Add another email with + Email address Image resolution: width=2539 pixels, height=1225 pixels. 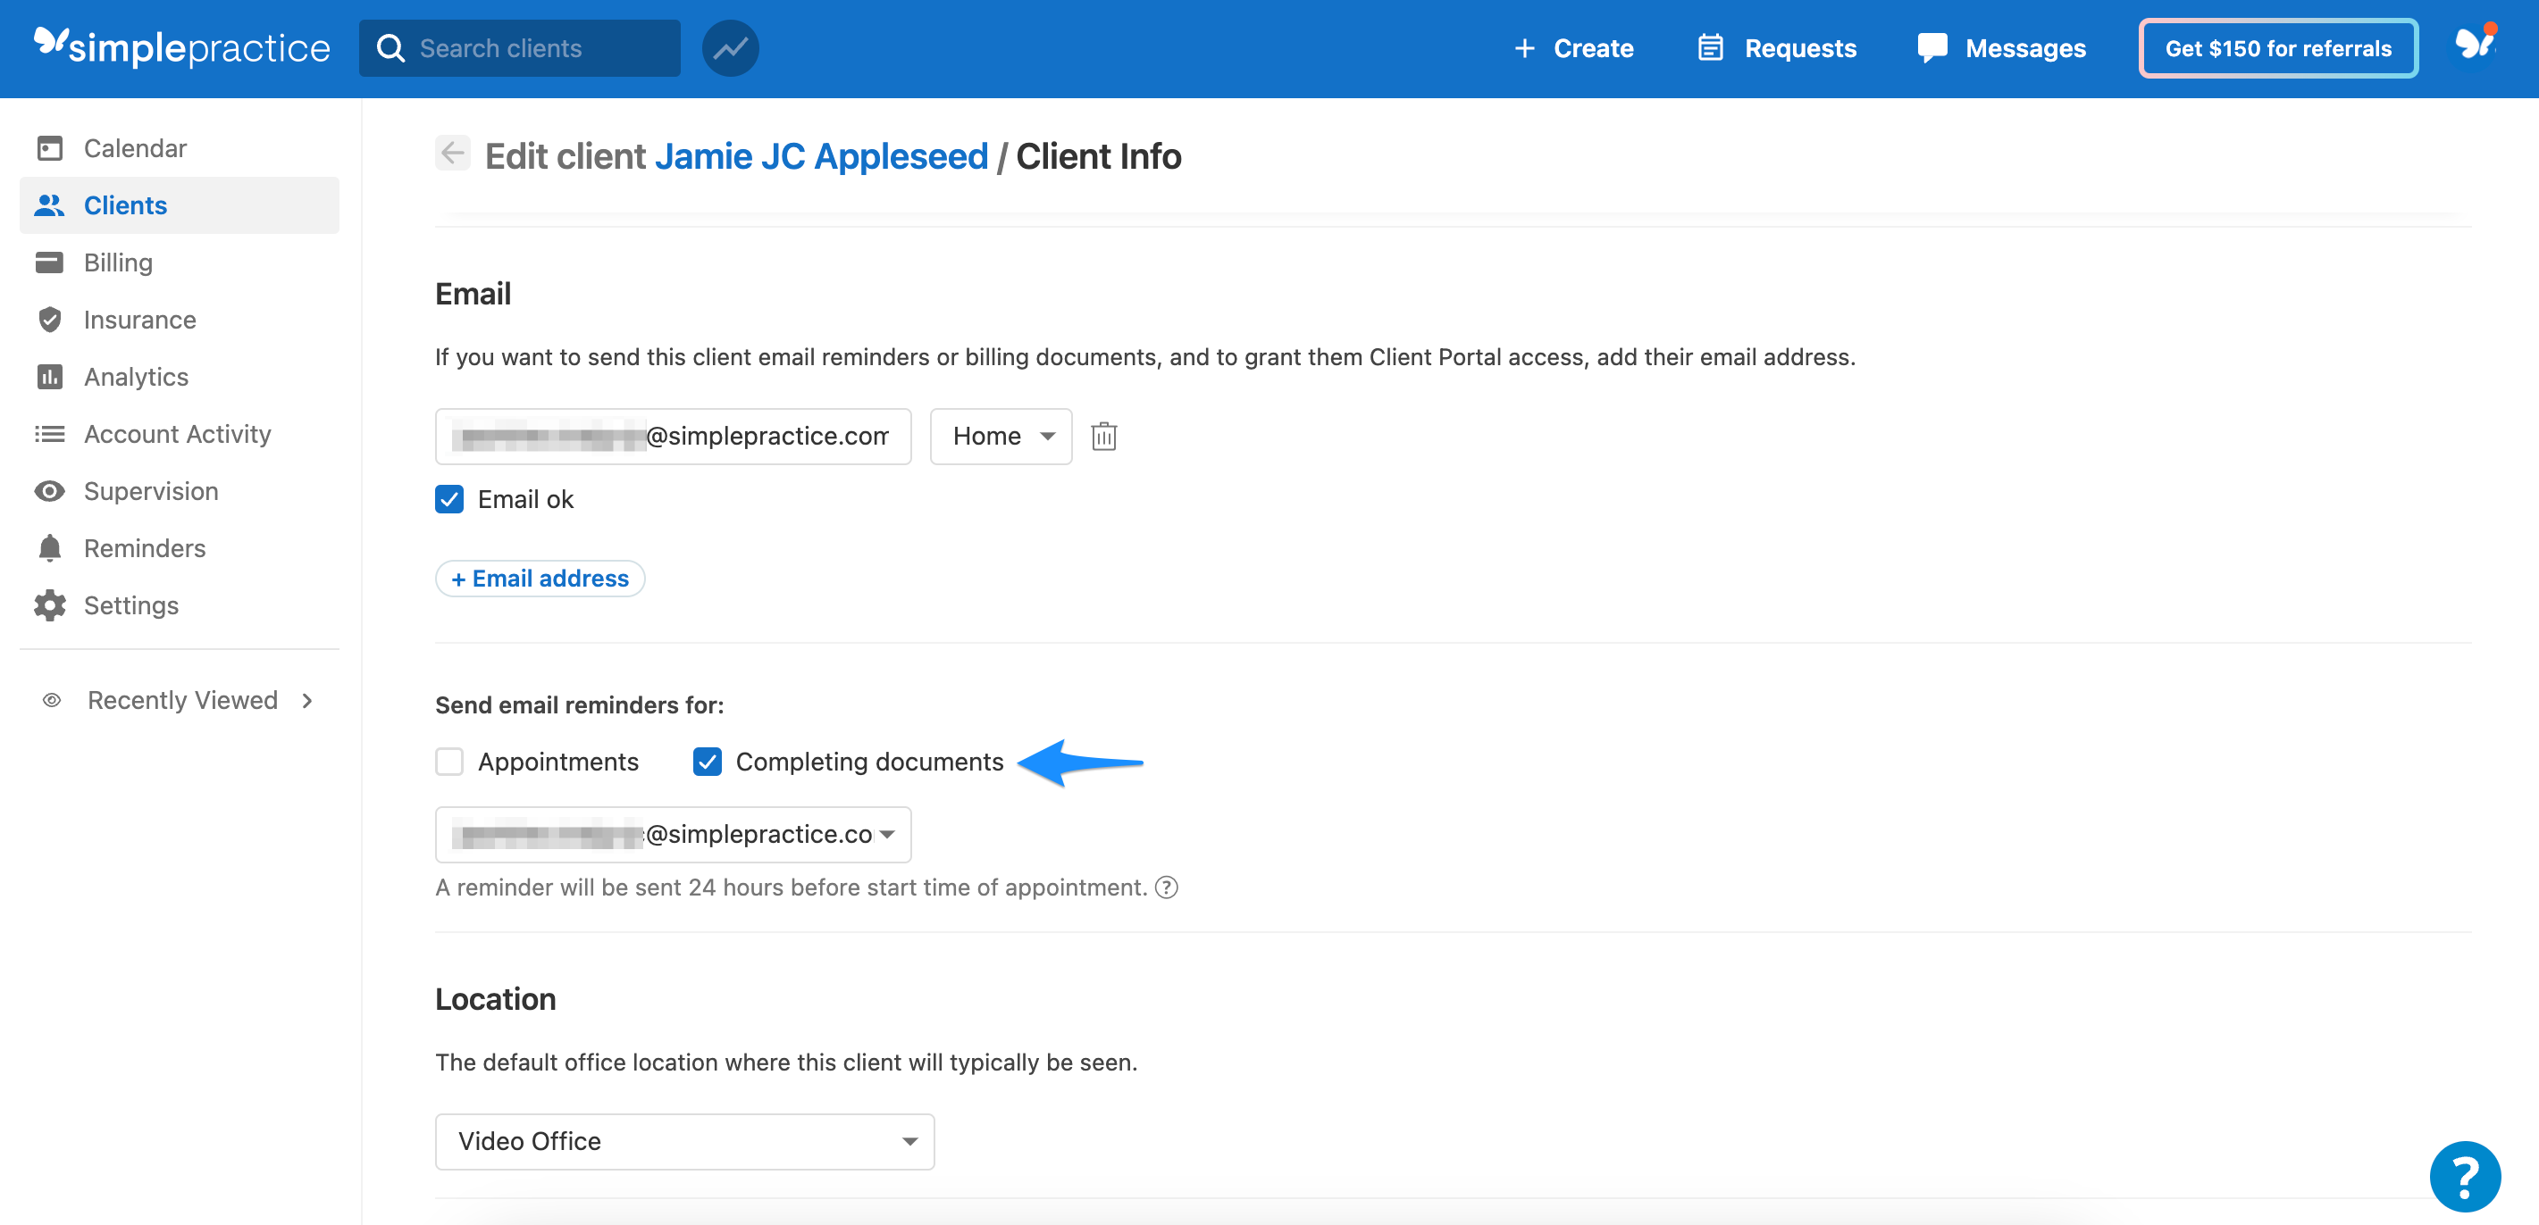point(539,578)
